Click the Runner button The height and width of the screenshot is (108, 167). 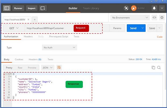click(18, 8)
